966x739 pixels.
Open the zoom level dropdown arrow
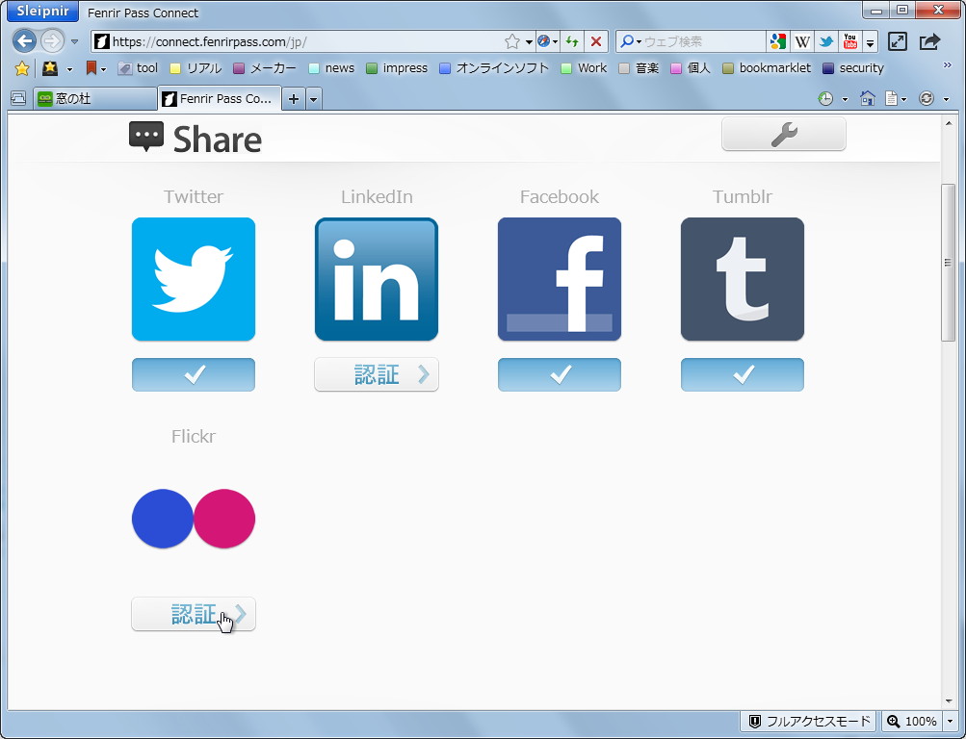(x=950, y=721)
